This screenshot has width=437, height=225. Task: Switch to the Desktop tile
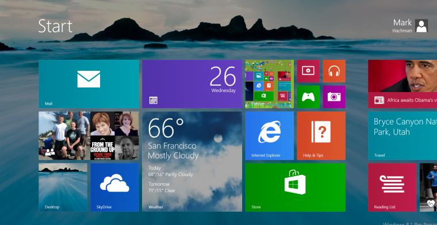[x=63, y=188]
